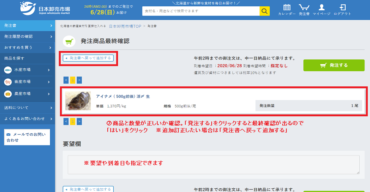Click the yellow search magnifier button
This screenshot has width=370, height=192.
point(264,11)
